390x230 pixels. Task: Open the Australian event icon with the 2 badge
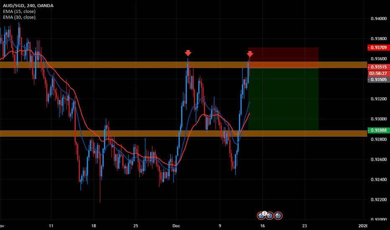coord(261,216)
